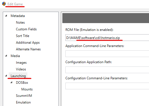Image resolution: width=149 pixels, height=106 pixels.
Task: Open the Emulation settings page
Action: coord(23,102)
